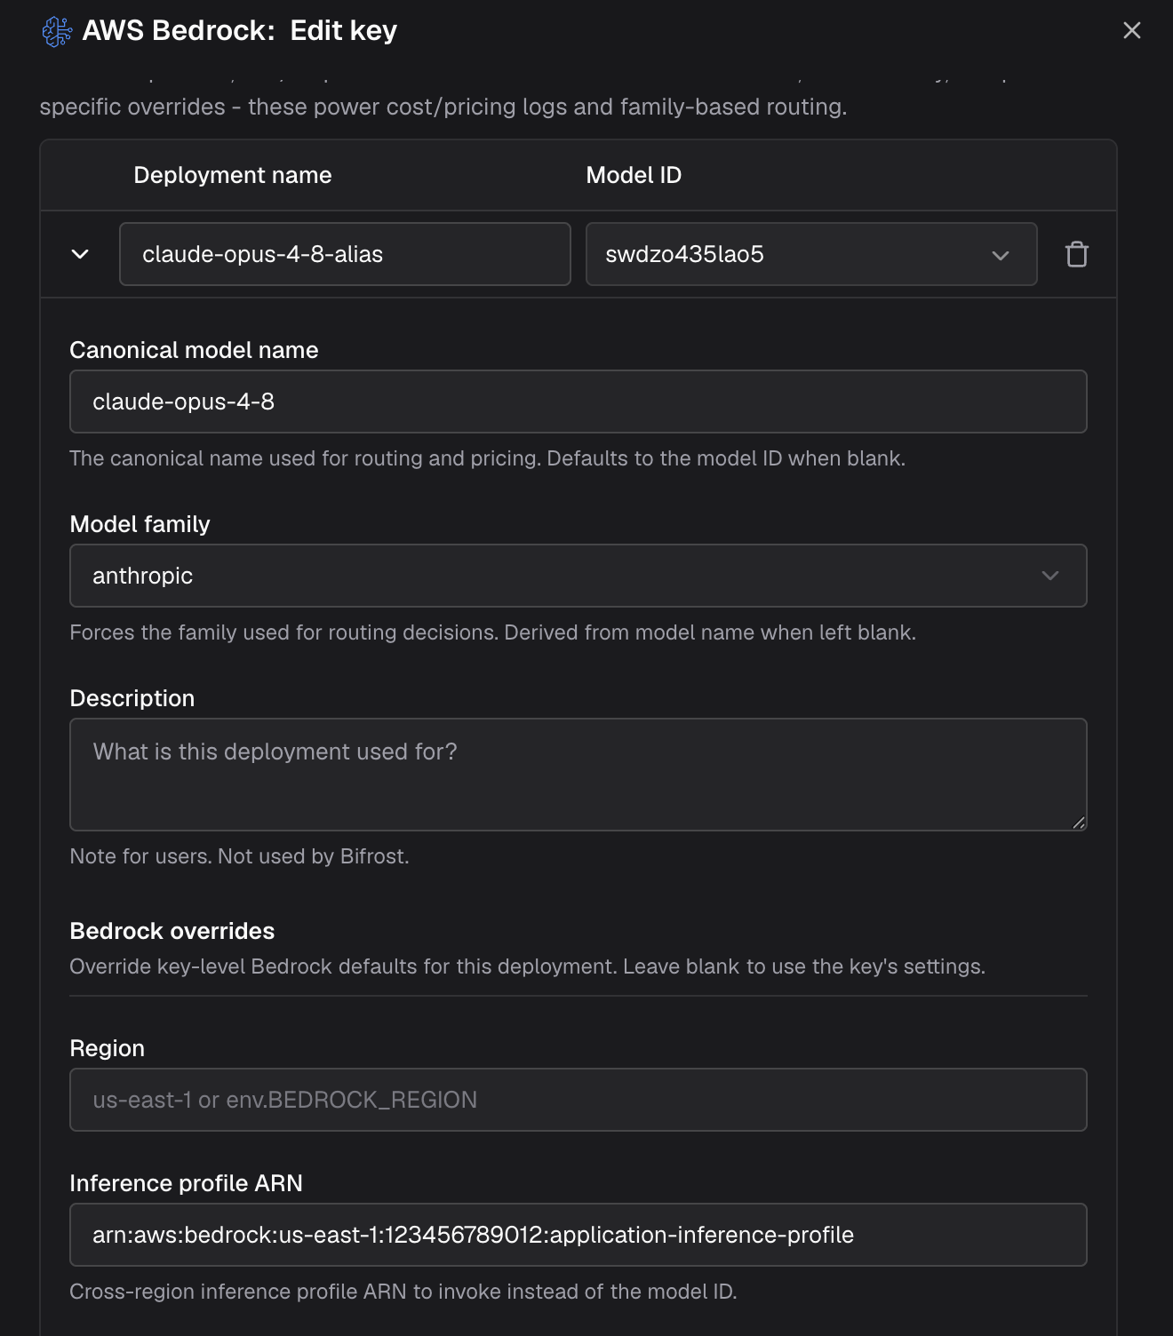Click the 'Cross-region inference profile ARN' hint text
Screen dimensions: 1173x1336
click(x=403, y=1292)
